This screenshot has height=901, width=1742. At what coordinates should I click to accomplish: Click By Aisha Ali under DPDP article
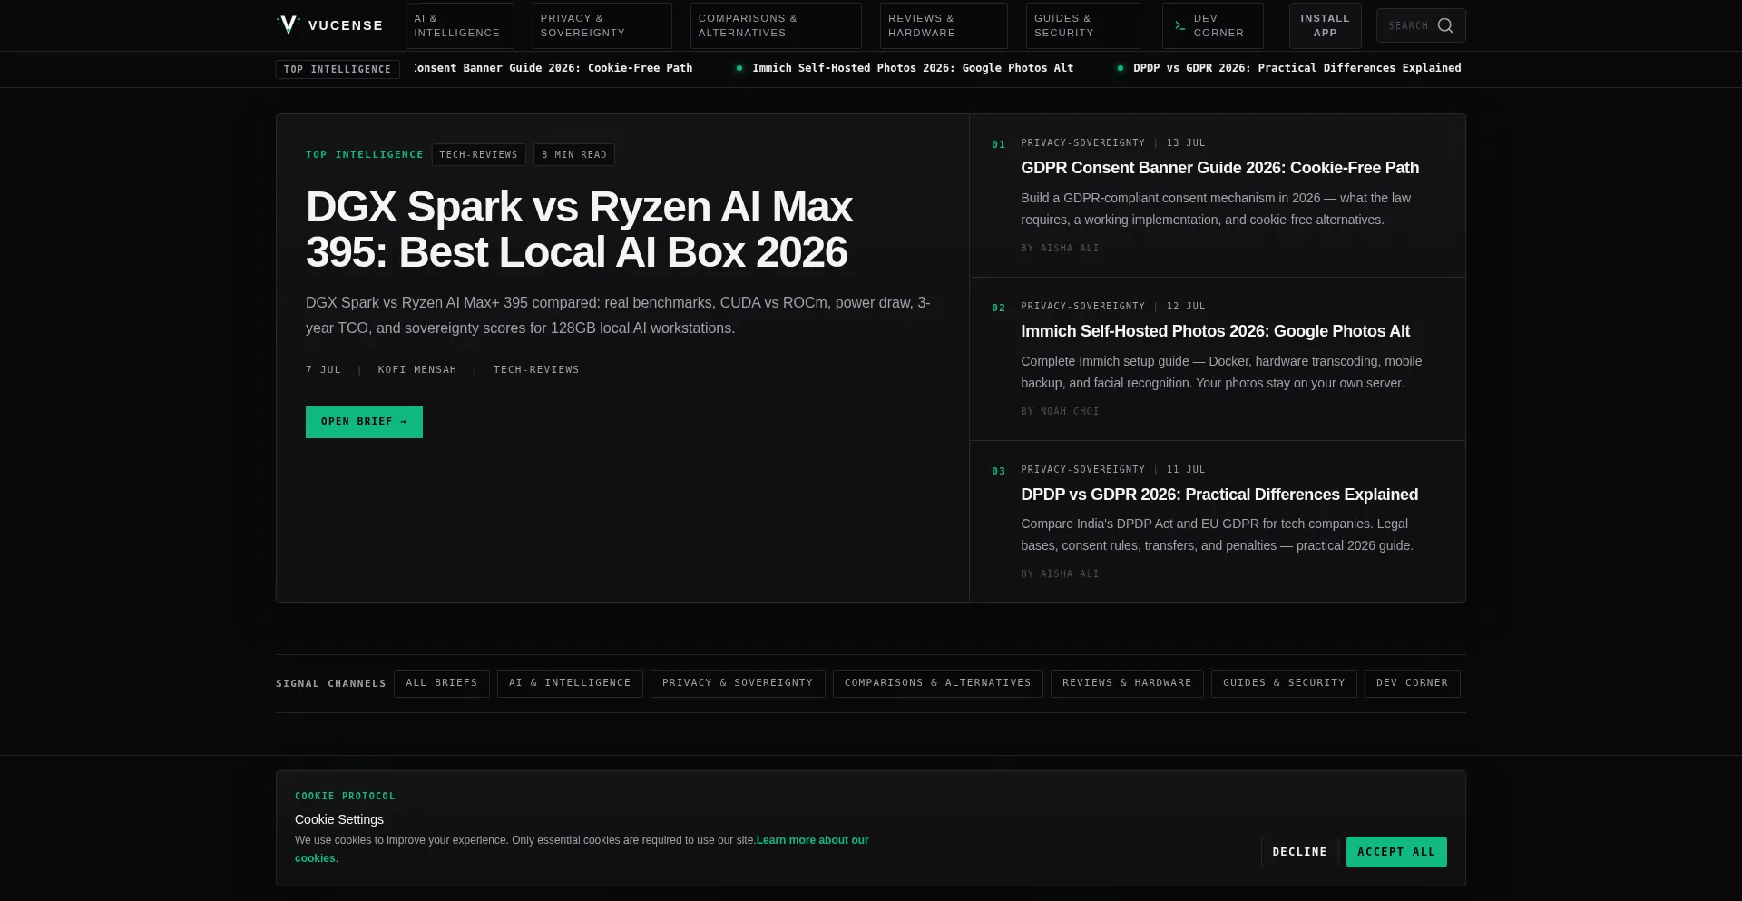[1060, 573]
